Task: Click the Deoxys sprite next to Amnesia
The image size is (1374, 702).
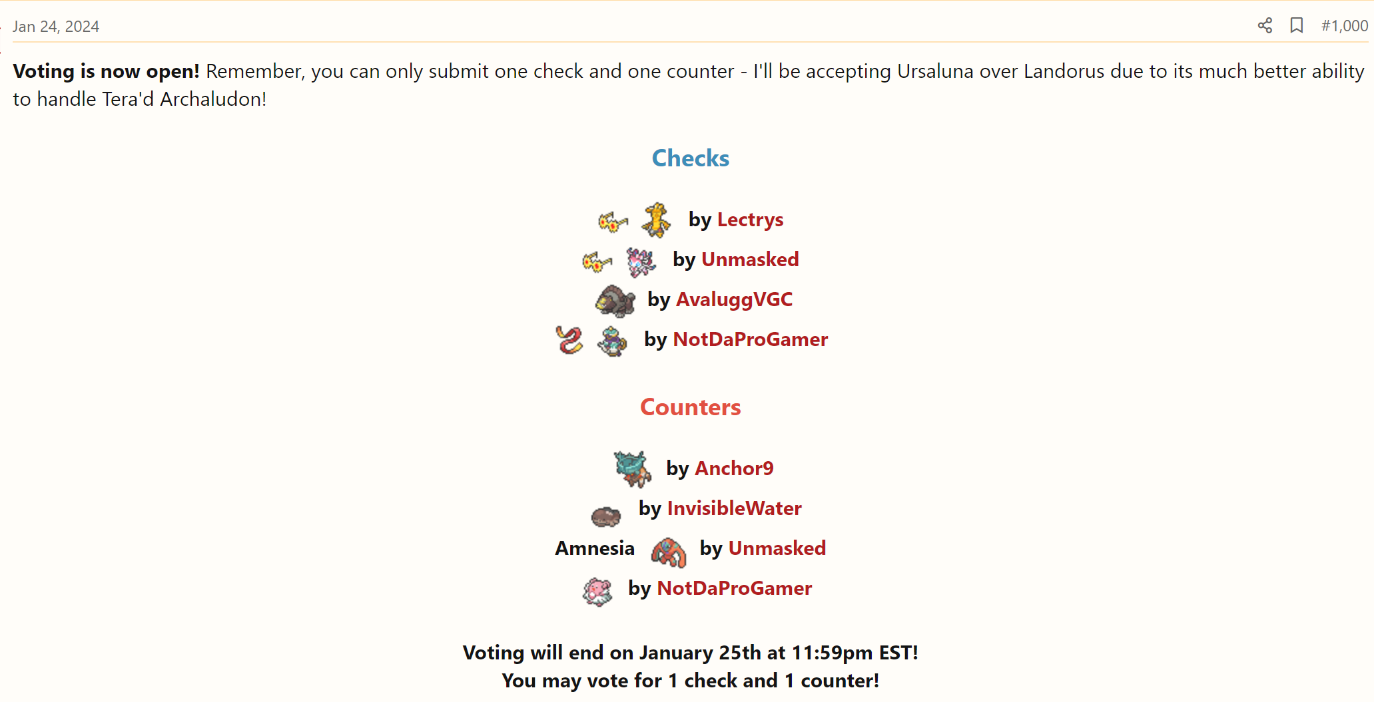Action: pyautogui.click(x=669, y=552)
